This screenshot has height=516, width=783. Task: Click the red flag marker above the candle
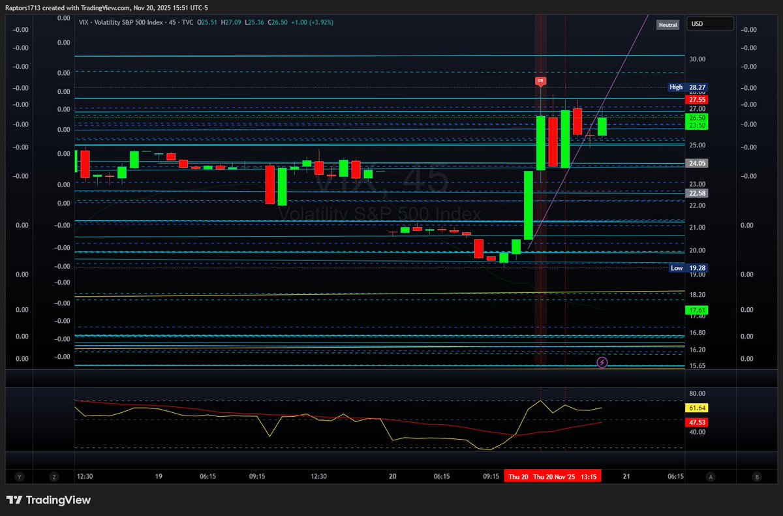(x=540, y=81)
